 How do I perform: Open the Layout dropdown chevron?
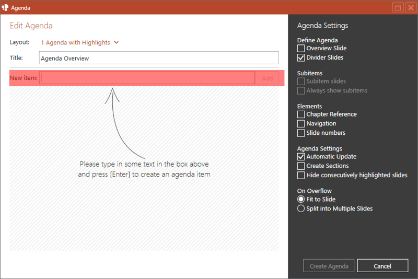point(117,42)
